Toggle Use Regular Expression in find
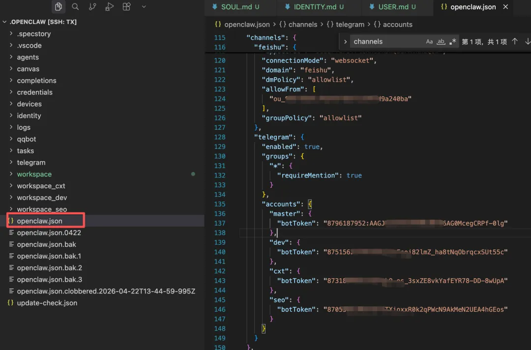531x350 pixels. 452,42
